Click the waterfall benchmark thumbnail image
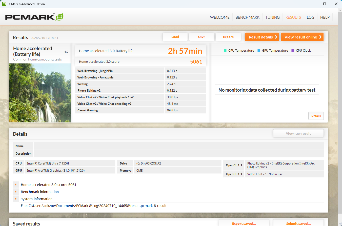The image size is (342, 226). coord(40,93)
